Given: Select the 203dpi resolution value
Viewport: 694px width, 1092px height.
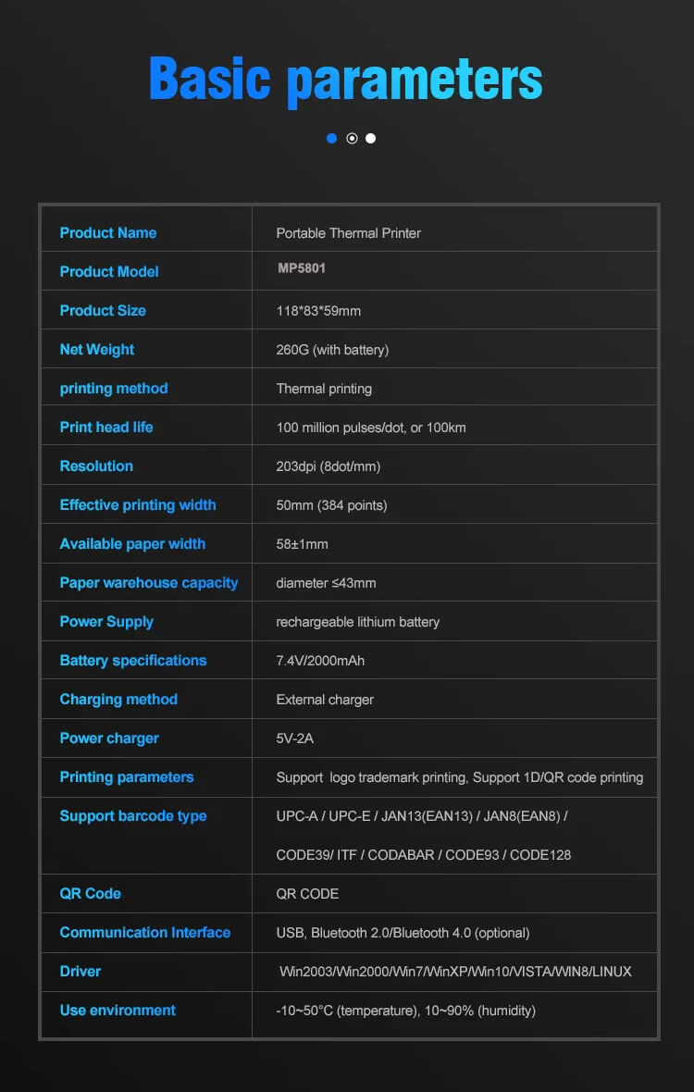Looking at the screenshot, I should tap(328, 466).
